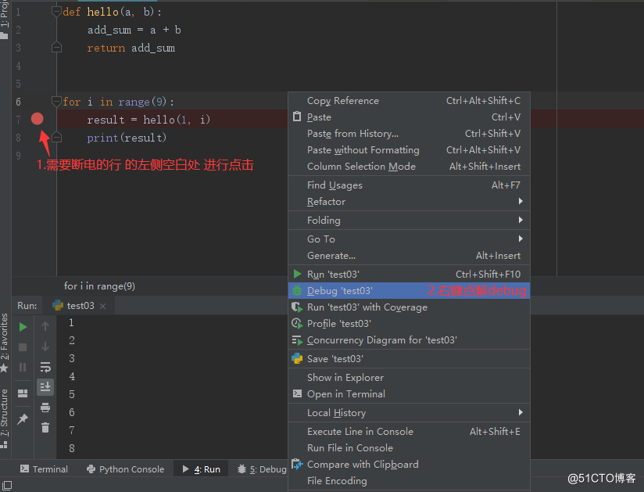The image size is (644, 492).
Task: Click the Up the stack trace arrow
Action: 45,326
